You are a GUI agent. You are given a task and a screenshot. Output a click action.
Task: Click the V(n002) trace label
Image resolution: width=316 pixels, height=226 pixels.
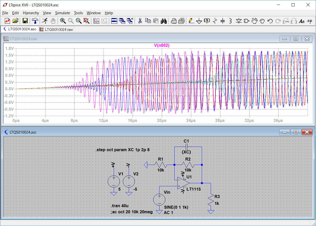tap(162, 46)
